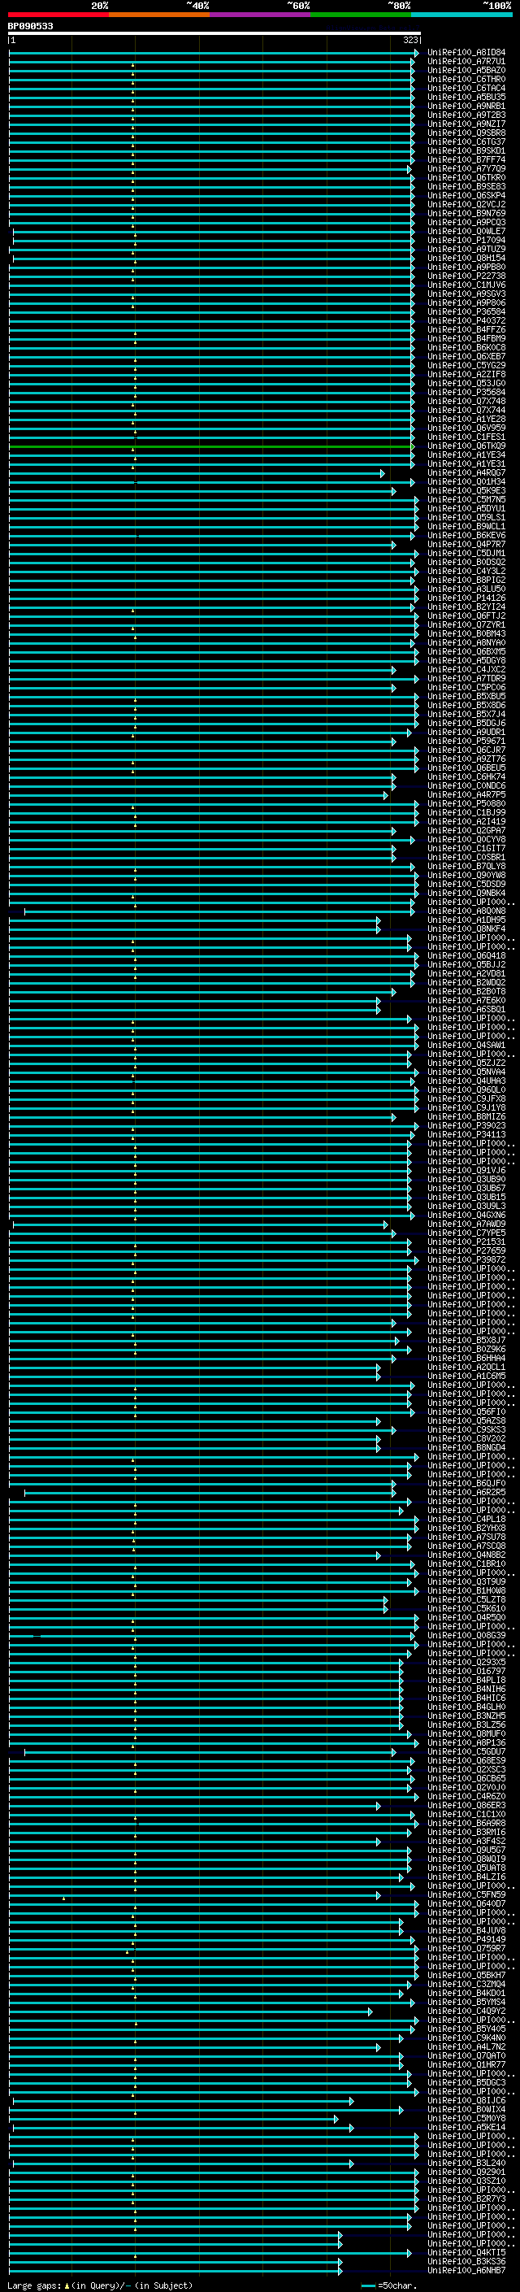520x2292 pixels.
Task: Select the UniRef100_Q92901 label
Action: (466, 2172)
